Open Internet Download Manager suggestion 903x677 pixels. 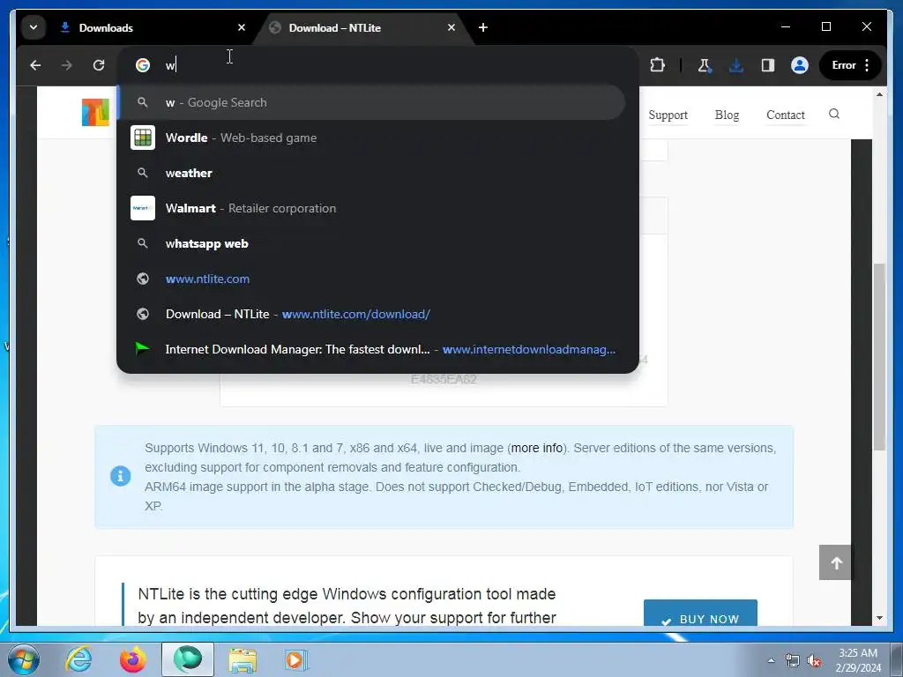[x=372, y=349]
